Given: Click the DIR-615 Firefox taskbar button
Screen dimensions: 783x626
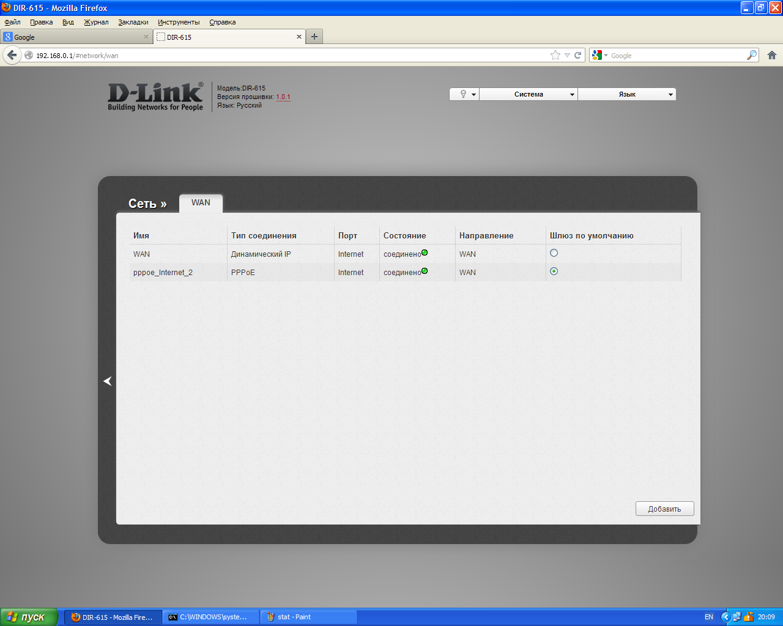Looking at the screenshot, I should point(113,617).
